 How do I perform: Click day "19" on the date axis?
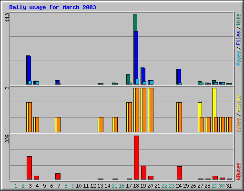tap(143, 186)
